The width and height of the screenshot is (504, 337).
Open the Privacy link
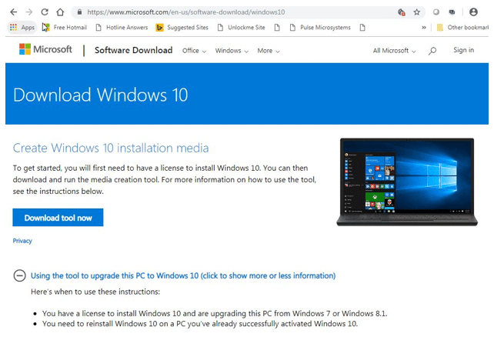coord(22,241)
